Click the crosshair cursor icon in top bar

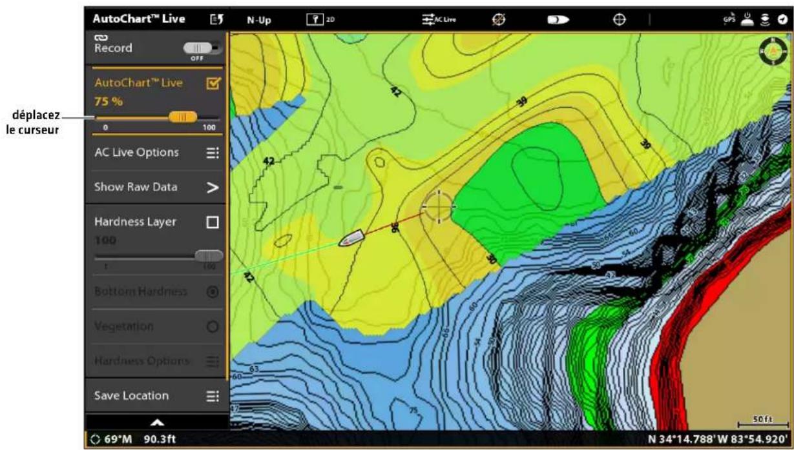point(618,19)
